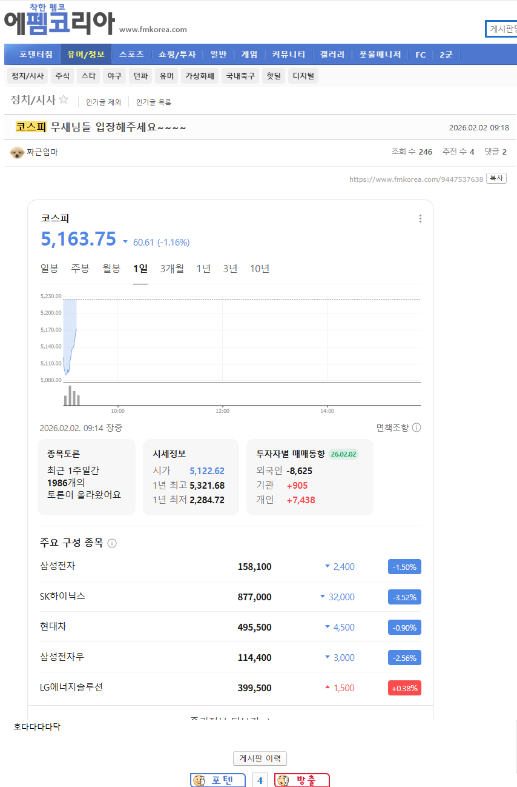
Task: Show the 1년 chart period
Action: click(x=203, y=269)
